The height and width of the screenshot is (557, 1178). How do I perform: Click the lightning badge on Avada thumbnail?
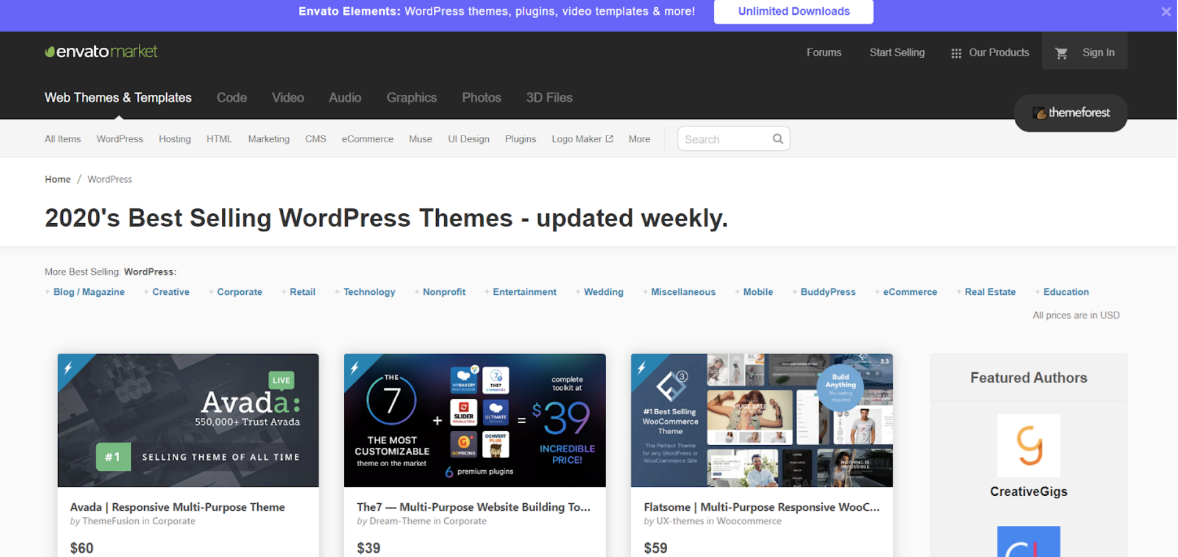[x=68, y=367]
